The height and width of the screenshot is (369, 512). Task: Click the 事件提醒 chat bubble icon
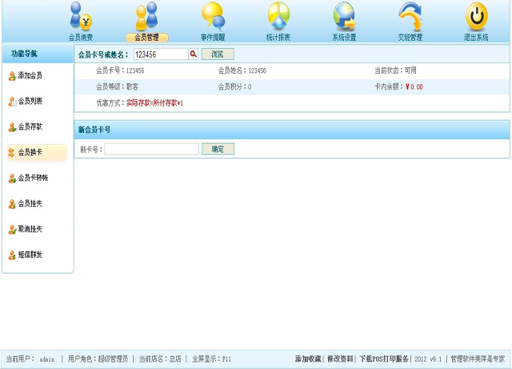pyautogui.click(x=213, y=16)
